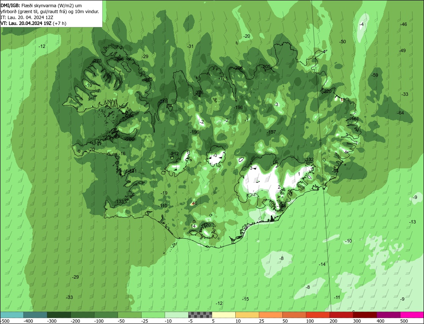This screenshot has height=324, width=424.
Task: Click the red-orange swatch above legend 100
Action: pyautogui.click(x=318, y=315)
